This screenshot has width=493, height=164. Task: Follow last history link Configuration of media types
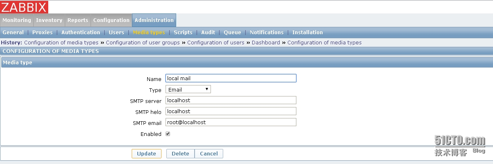pyautogui.click(x=325, y=42)
